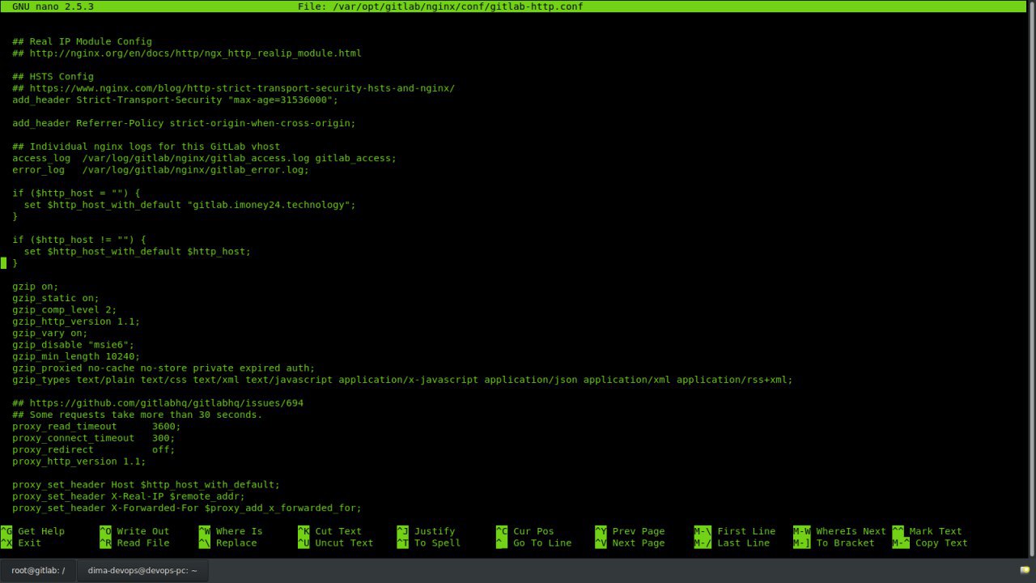Click the Read File shortcut label
The image size is (1036, 583).
(143, 543)
